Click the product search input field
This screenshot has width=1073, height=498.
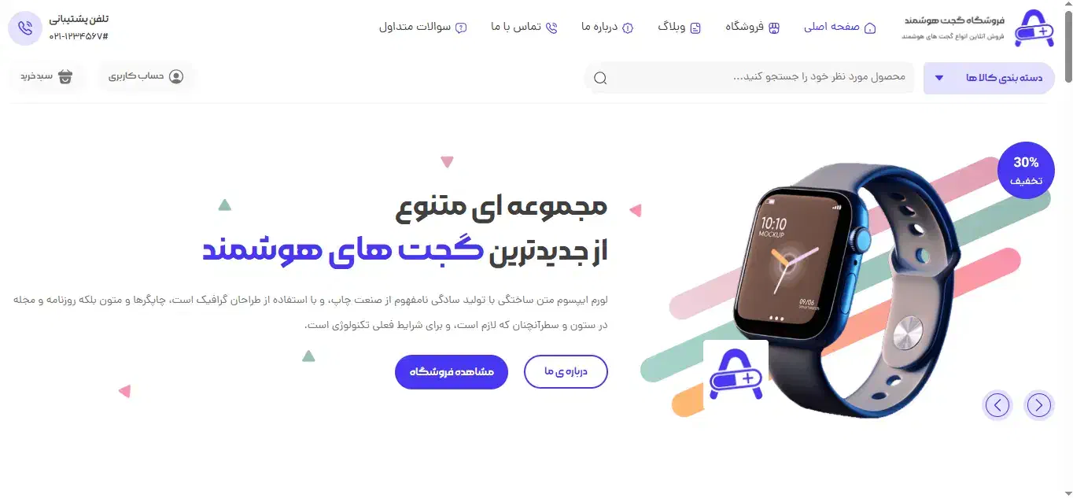[750, 78]
